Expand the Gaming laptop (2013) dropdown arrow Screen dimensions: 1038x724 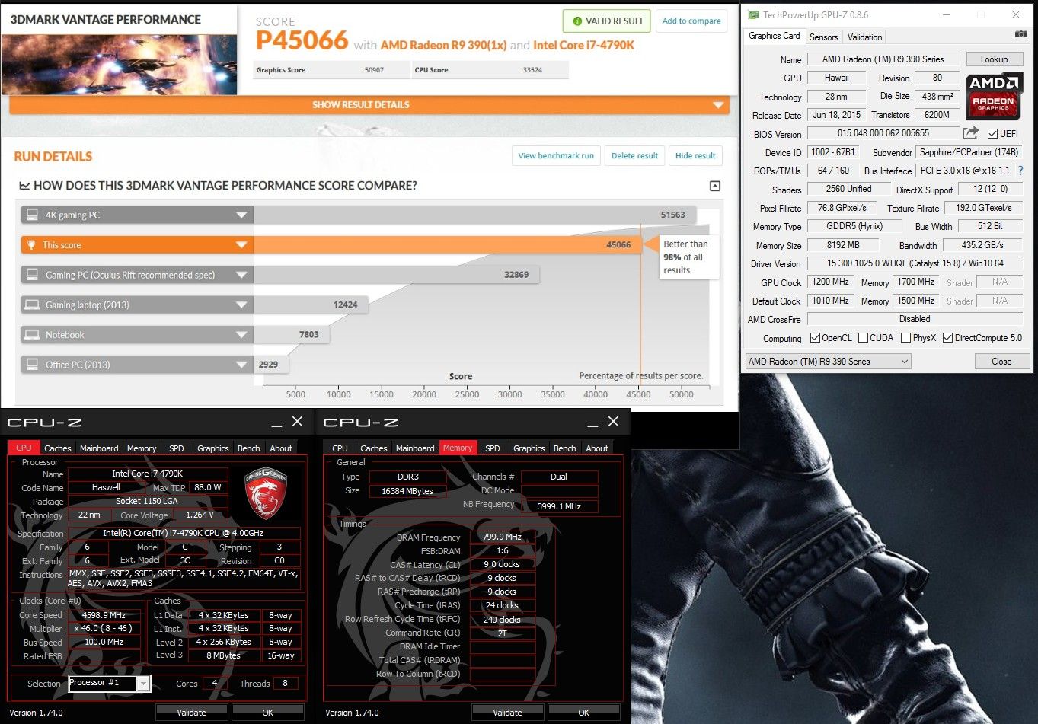pyautogui.click(x=241, y=305)
